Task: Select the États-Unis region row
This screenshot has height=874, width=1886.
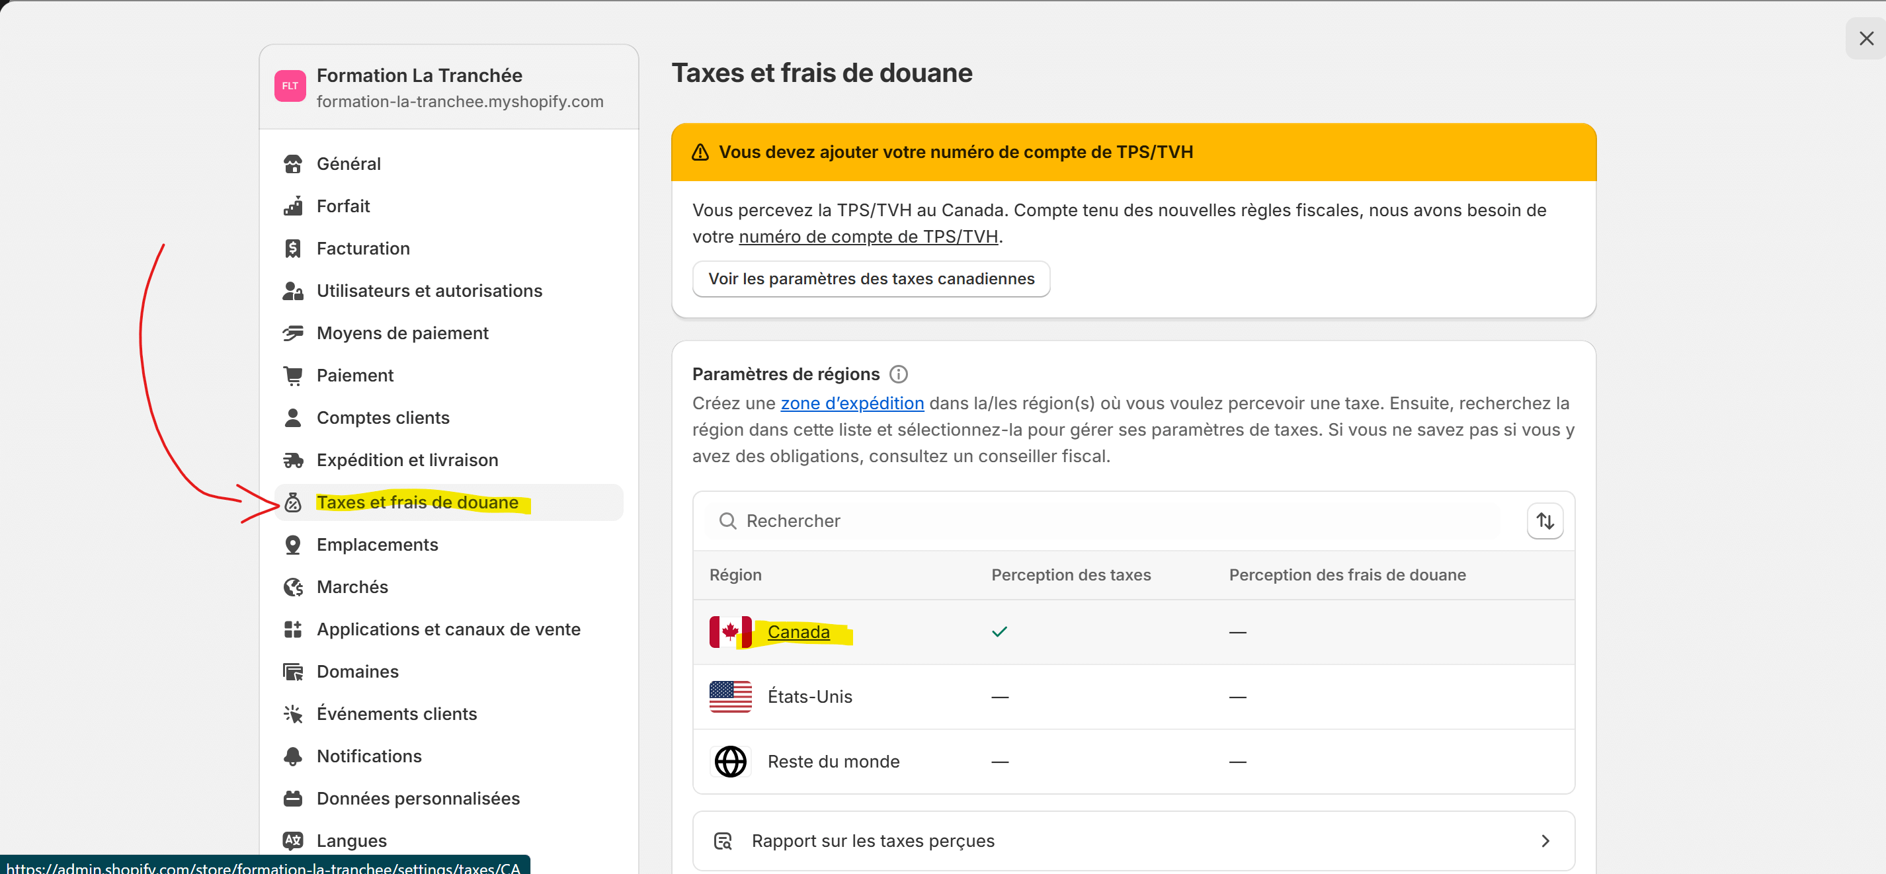Action: click(809, 696)
